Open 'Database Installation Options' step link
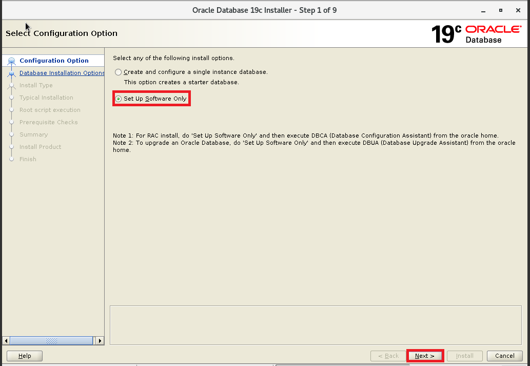Image resolution: width=530 pixels, height=366 pixels. (62, 73)
